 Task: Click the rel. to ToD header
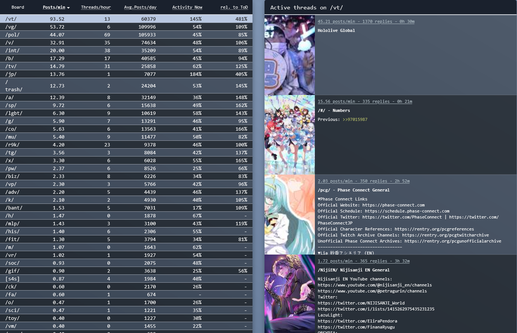click(234, 7)
